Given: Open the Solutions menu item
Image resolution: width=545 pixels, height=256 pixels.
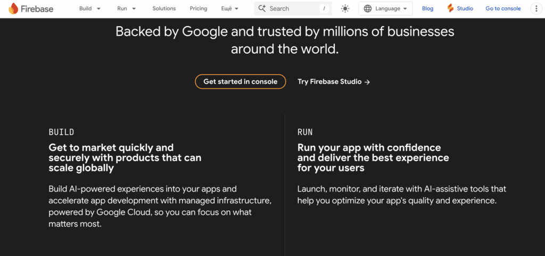Looking at the screenshot, I should tap(164, 9).
